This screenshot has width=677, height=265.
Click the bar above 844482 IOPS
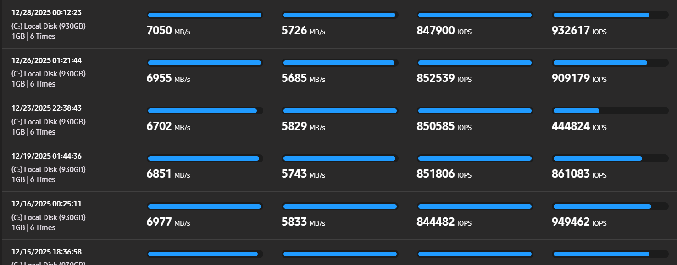click(x=475, y=206)
